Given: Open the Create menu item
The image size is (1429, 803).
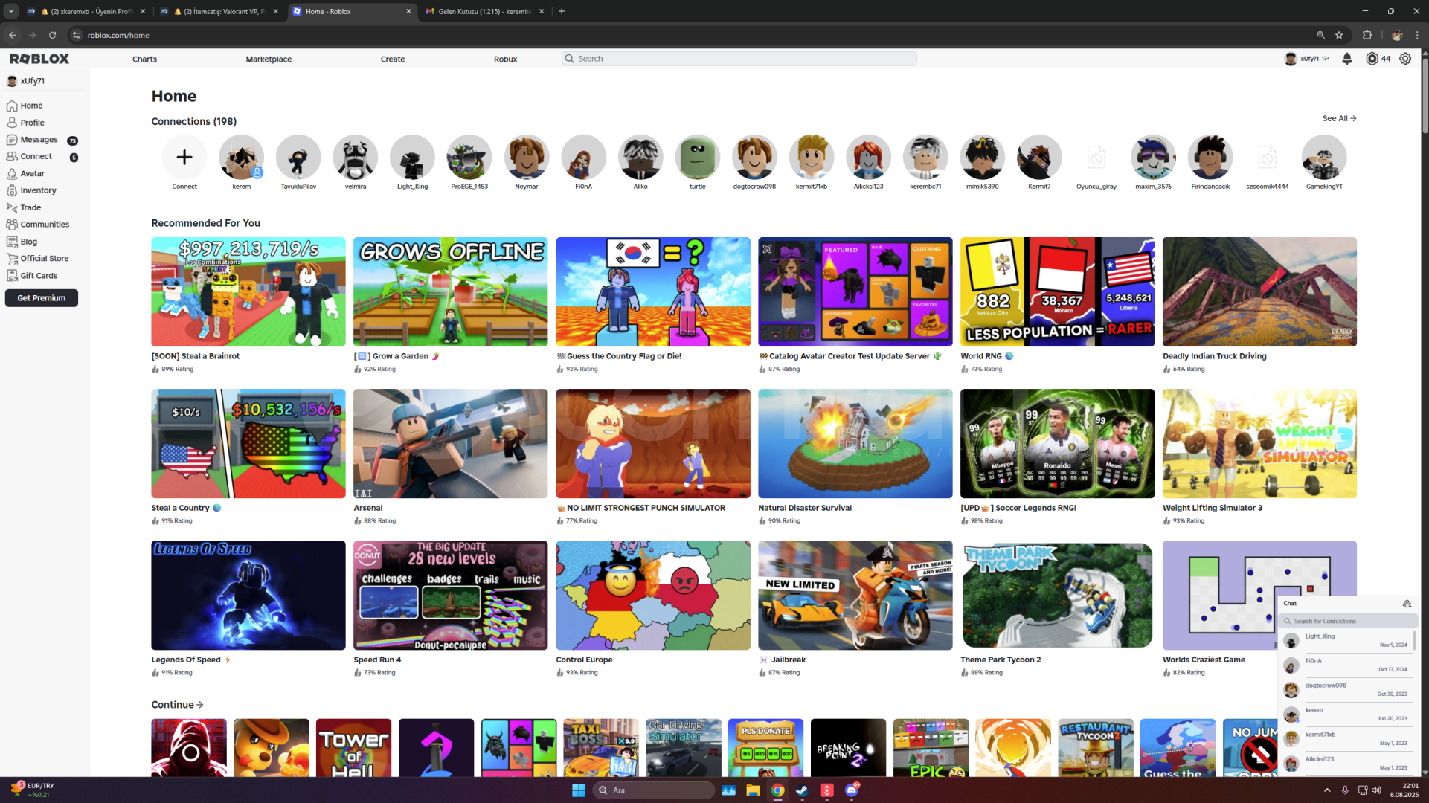Looking at the screenshot, I should [393, 59].
